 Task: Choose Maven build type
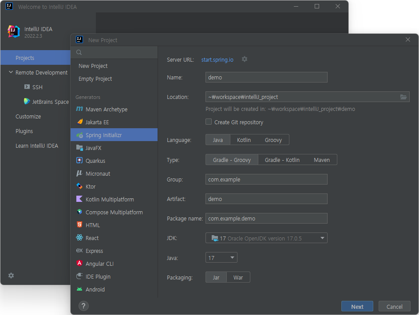(x=321, y=160)
